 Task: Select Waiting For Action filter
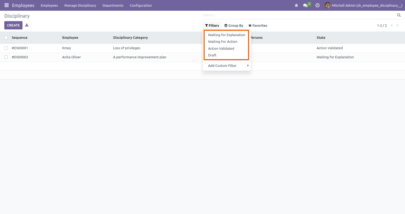click(x=223, y=41)
